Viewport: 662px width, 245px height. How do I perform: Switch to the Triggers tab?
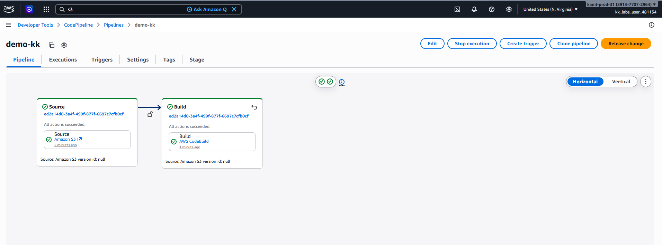pos(102,60)
